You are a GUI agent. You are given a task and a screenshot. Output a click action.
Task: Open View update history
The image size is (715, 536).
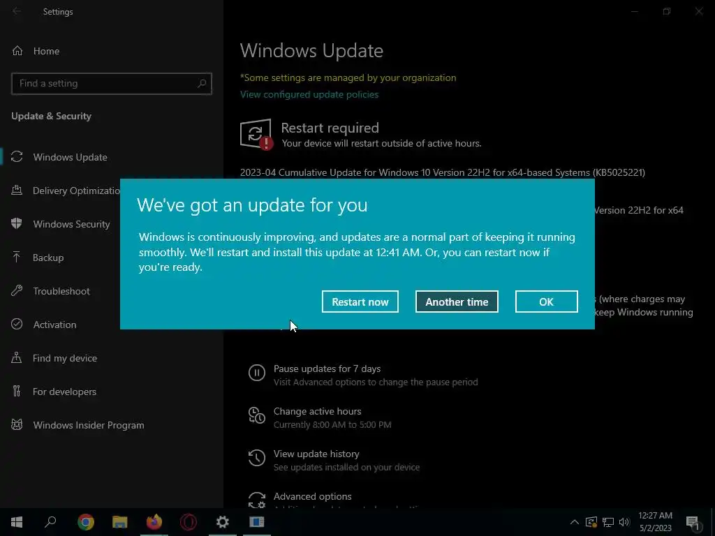316,454
